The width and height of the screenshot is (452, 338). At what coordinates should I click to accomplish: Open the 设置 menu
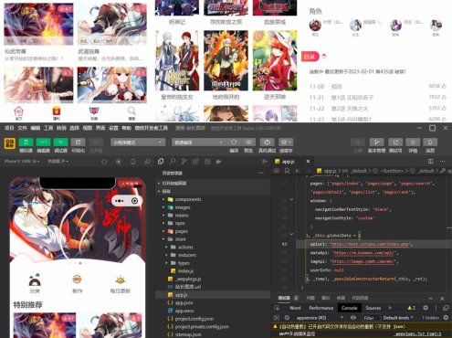(x=113, y=128)
